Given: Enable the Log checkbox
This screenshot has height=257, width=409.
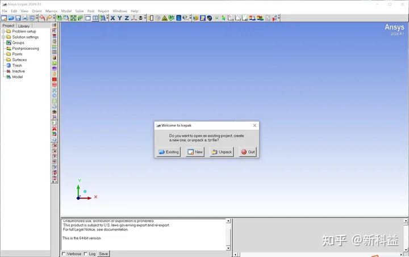Looking at the screenshot, I should coord(85,254).
